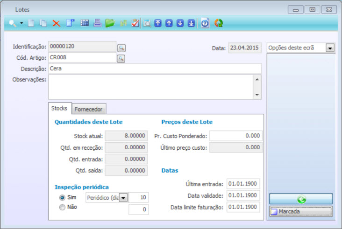342x229 pixels.
Task: Go to first record arrow icon
Action: pos(158,23)
